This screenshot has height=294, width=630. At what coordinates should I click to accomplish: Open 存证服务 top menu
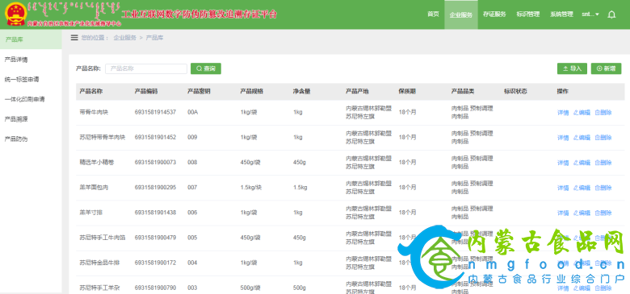(494, 14)
